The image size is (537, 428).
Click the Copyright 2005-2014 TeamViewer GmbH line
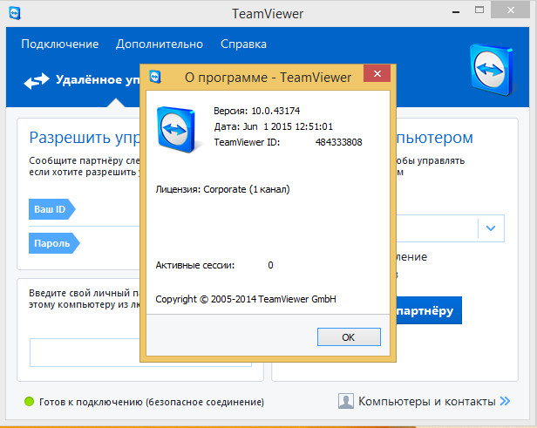point(246,299)
